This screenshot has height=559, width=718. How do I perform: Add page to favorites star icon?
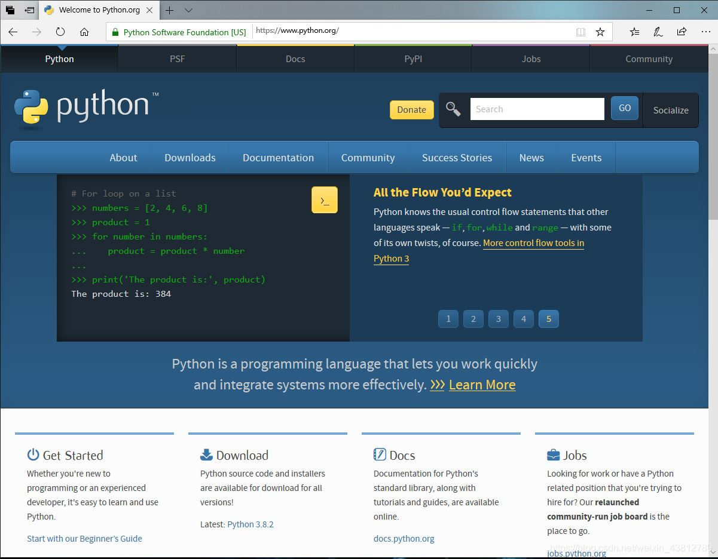[x=600, y=32]
